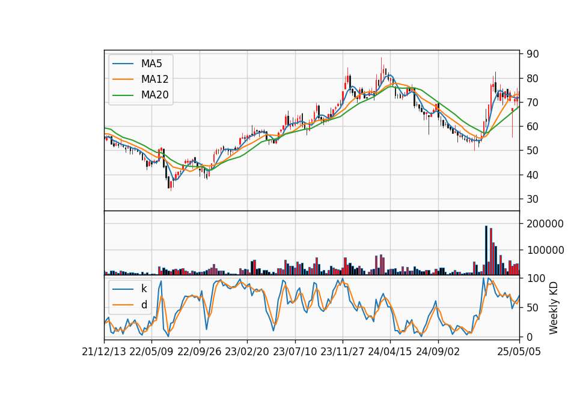Screen dimensions: 577x414
Task: Click the 25/05/05 date label
Action: 519,352
